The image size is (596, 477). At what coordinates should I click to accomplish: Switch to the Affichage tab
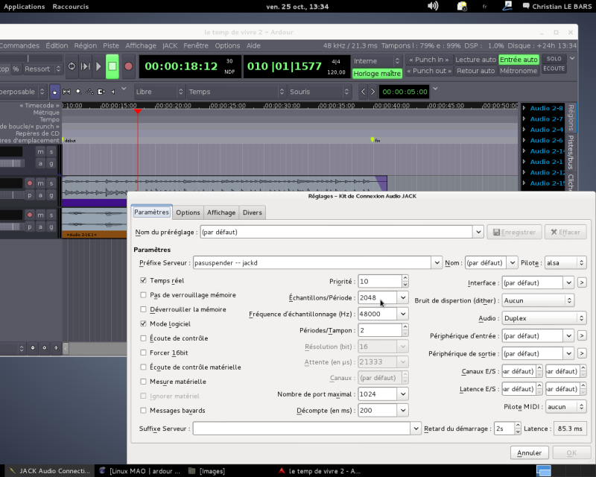coord(221,212)
